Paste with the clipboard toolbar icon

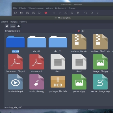pyautogui.click(x=78, y=13)
